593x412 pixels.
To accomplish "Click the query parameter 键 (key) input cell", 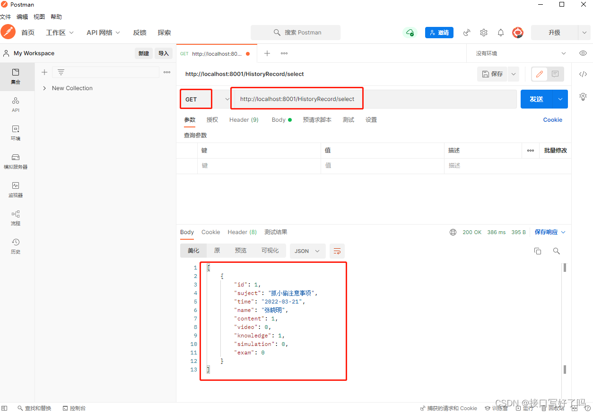I will pyautogui.click(x=259, y=166).
